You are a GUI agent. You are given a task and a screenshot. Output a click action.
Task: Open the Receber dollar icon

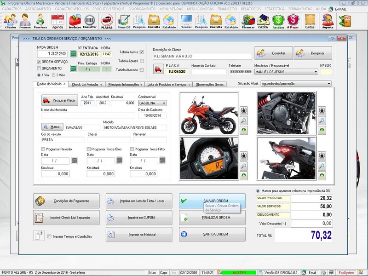[x=278, y=21]
